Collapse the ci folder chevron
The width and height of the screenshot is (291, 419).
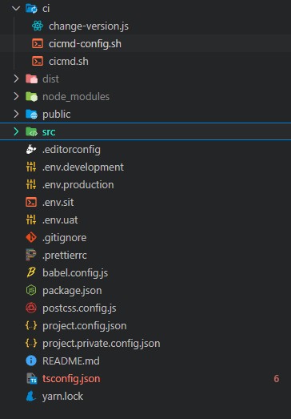[16, 8]
